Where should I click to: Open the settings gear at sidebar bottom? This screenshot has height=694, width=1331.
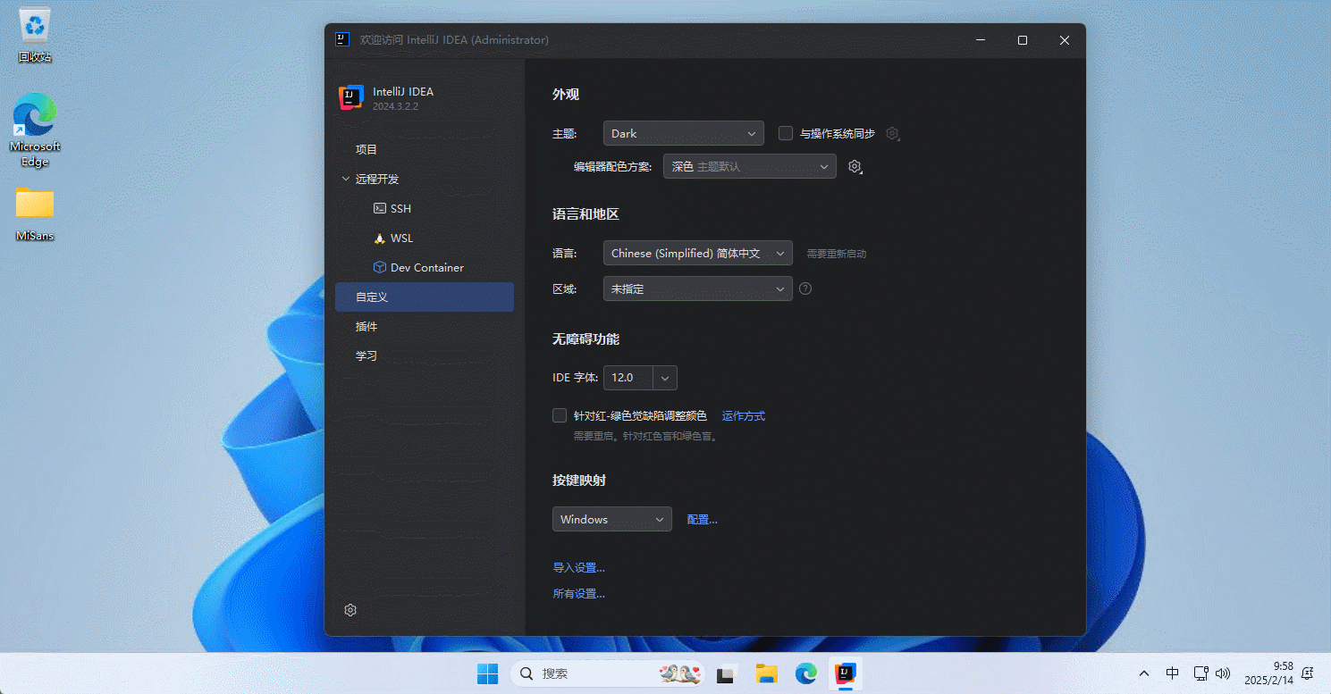click(x=350, y=610)
